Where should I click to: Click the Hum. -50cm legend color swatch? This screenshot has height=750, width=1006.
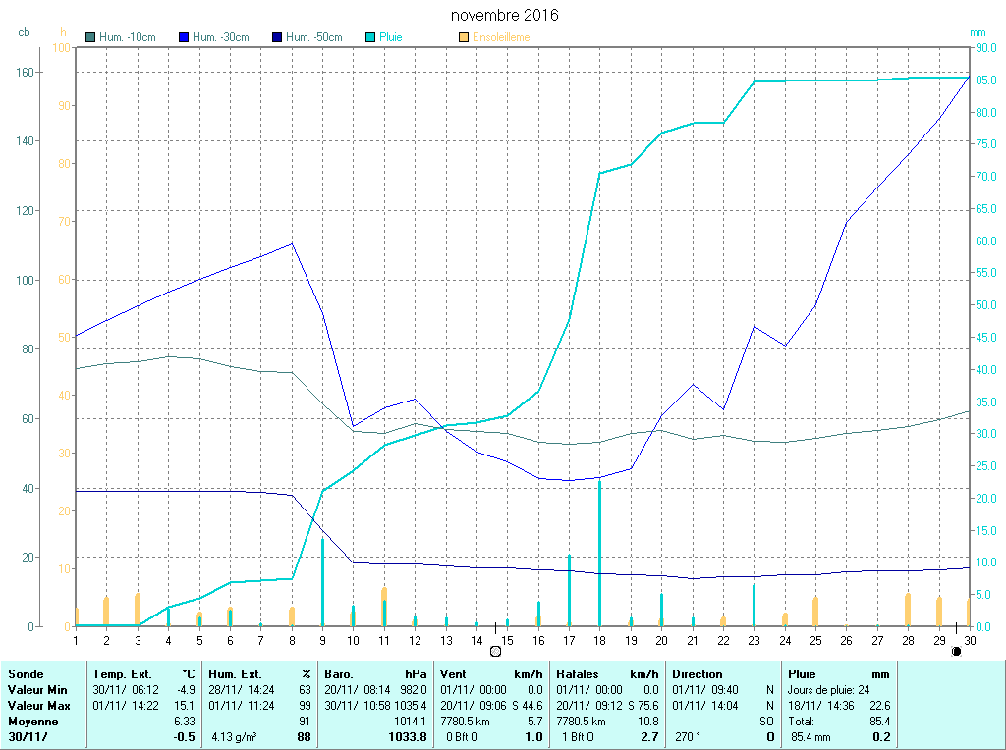point(277,37)
